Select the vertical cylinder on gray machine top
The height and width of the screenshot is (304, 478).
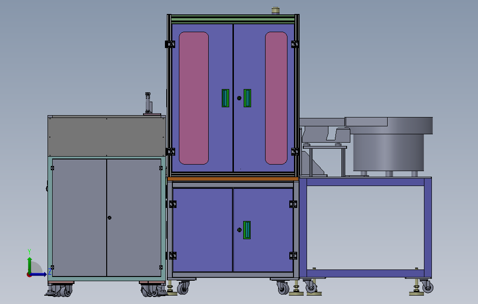(x=148, y=103)
